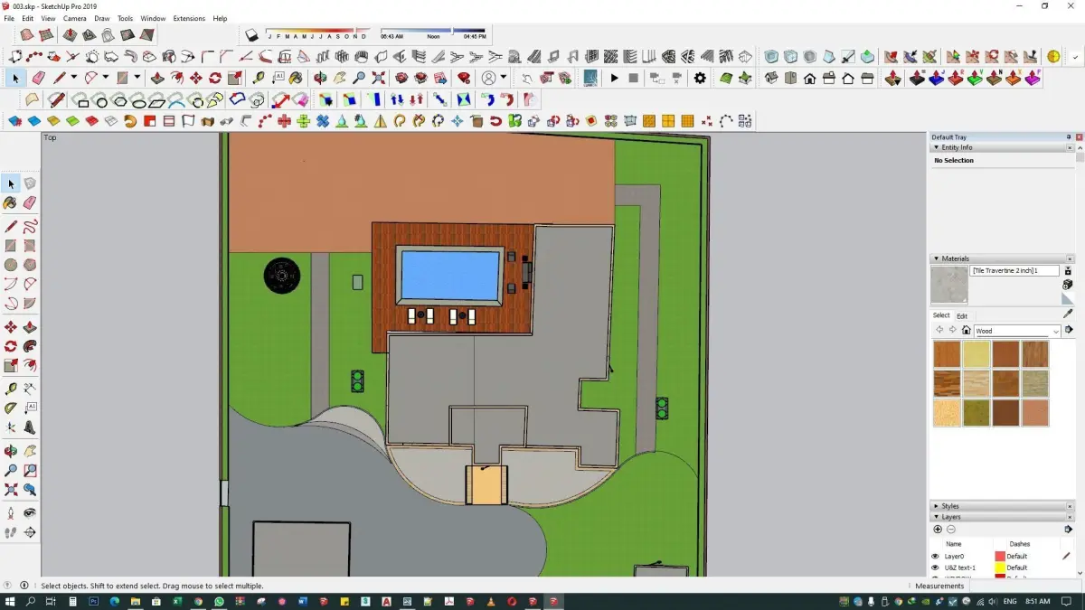Open the Wood materials library dropdown
Viewport: 1085px width, 610px height.
tap(1056, 331)
